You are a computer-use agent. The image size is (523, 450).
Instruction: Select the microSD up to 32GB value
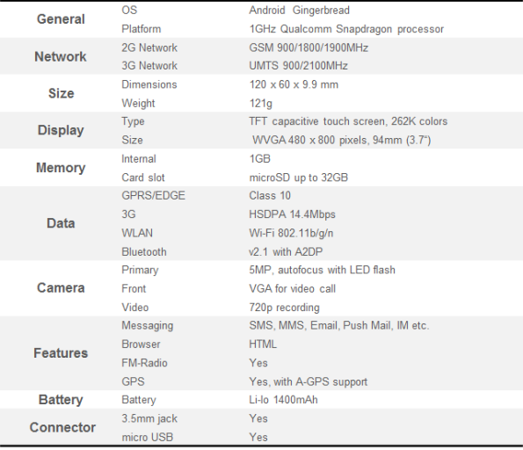(299, 178)
